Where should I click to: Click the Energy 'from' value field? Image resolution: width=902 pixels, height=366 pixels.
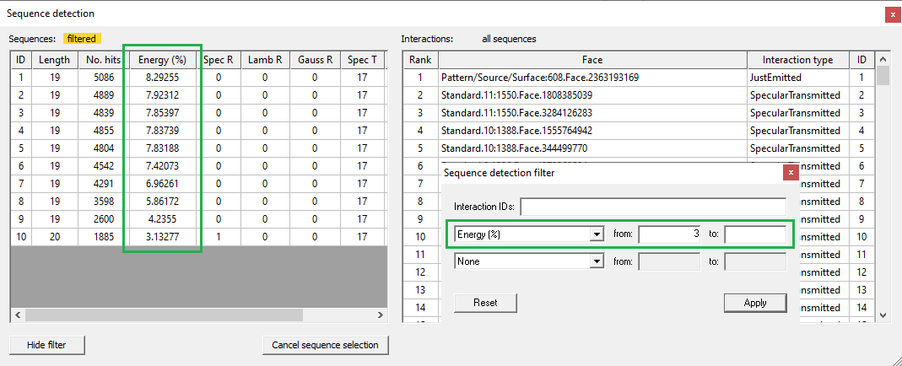(x=669, y=234)
